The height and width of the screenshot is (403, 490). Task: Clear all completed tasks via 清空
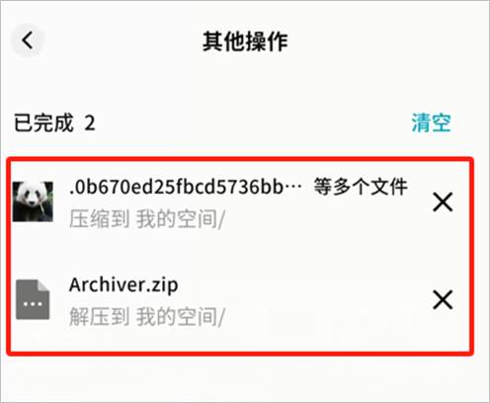pos(431,122)
